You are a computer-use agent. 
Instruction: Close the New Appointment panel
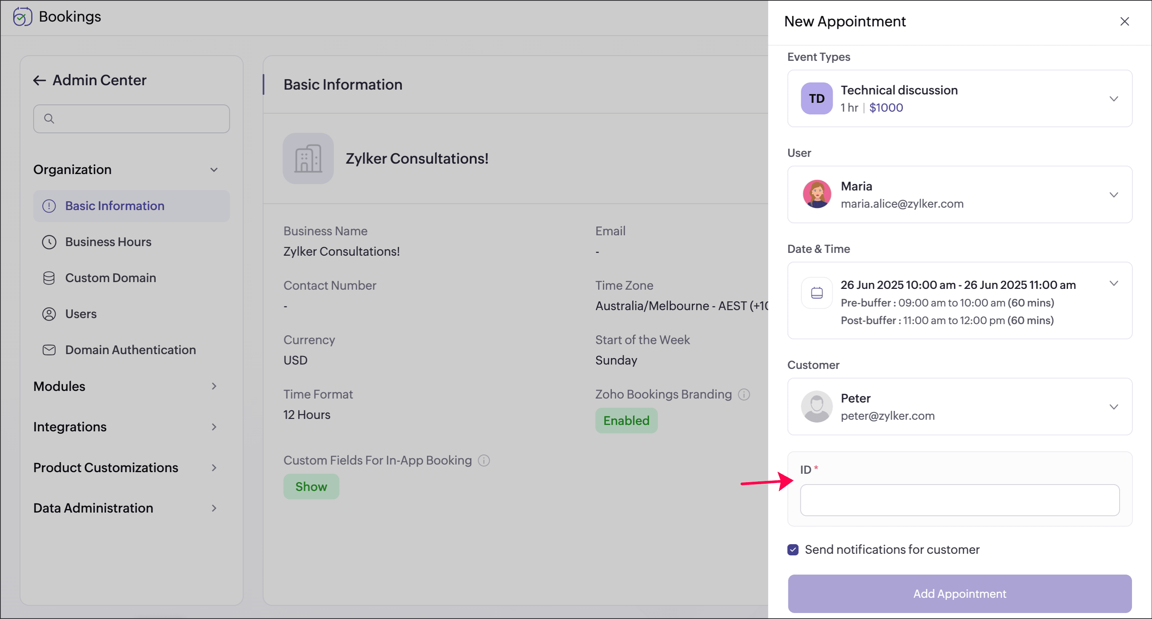click(x=1124, y=22)
